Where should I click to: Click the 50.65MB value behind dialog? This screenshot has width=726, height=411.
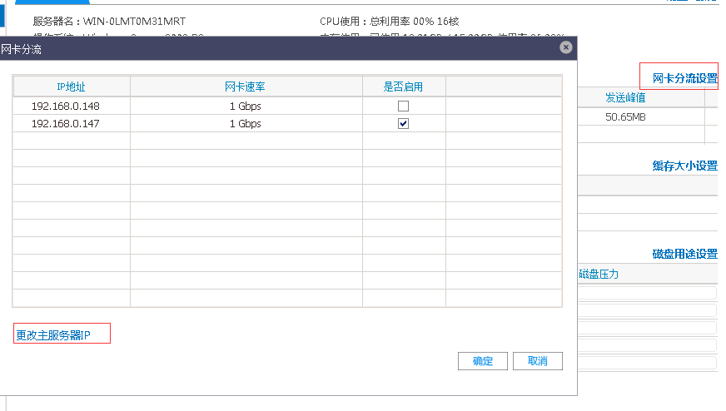pyautogui.click(x=625, y=117)
